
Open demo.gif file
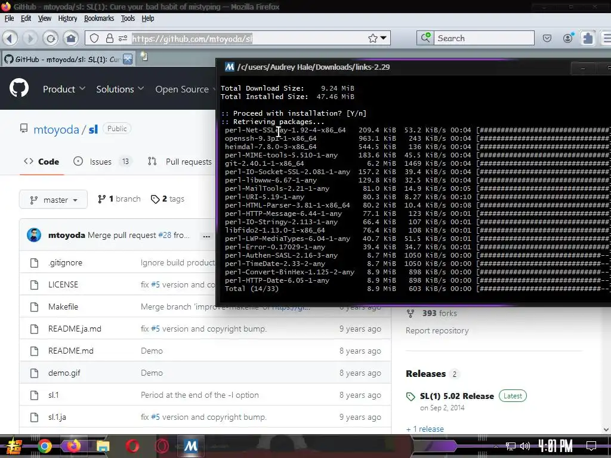coord(64,373)
